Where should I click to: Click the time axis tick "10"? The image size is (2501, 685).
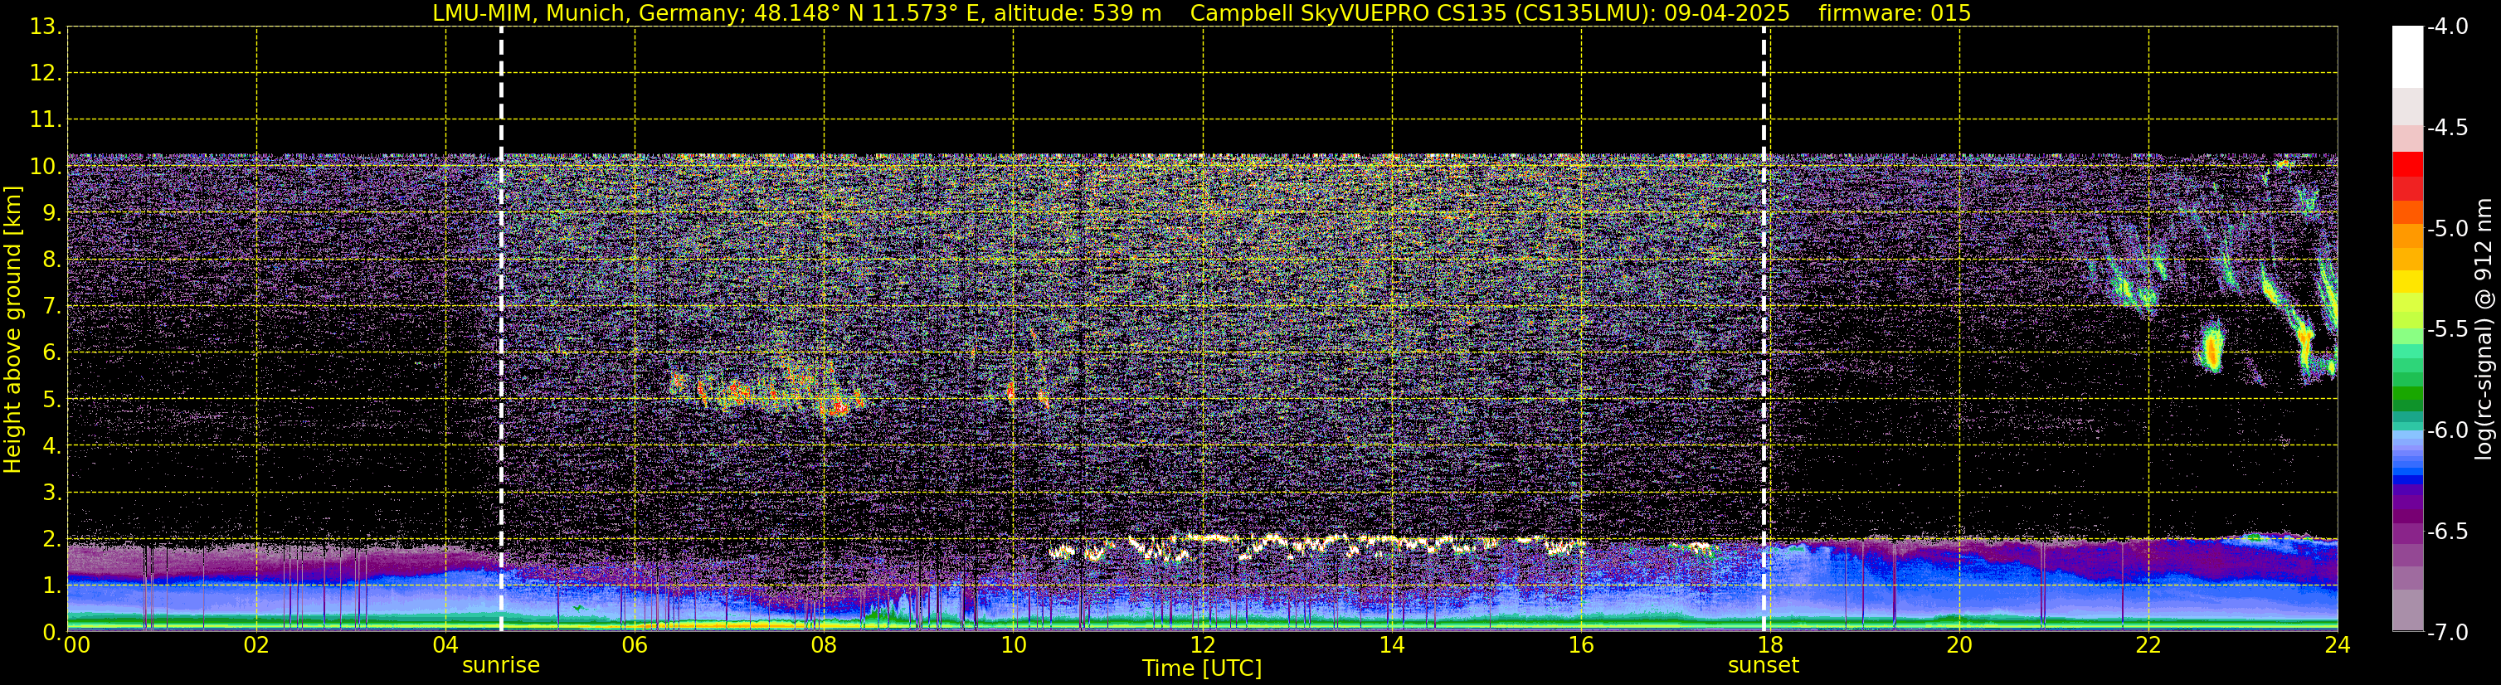(1014, 645)
